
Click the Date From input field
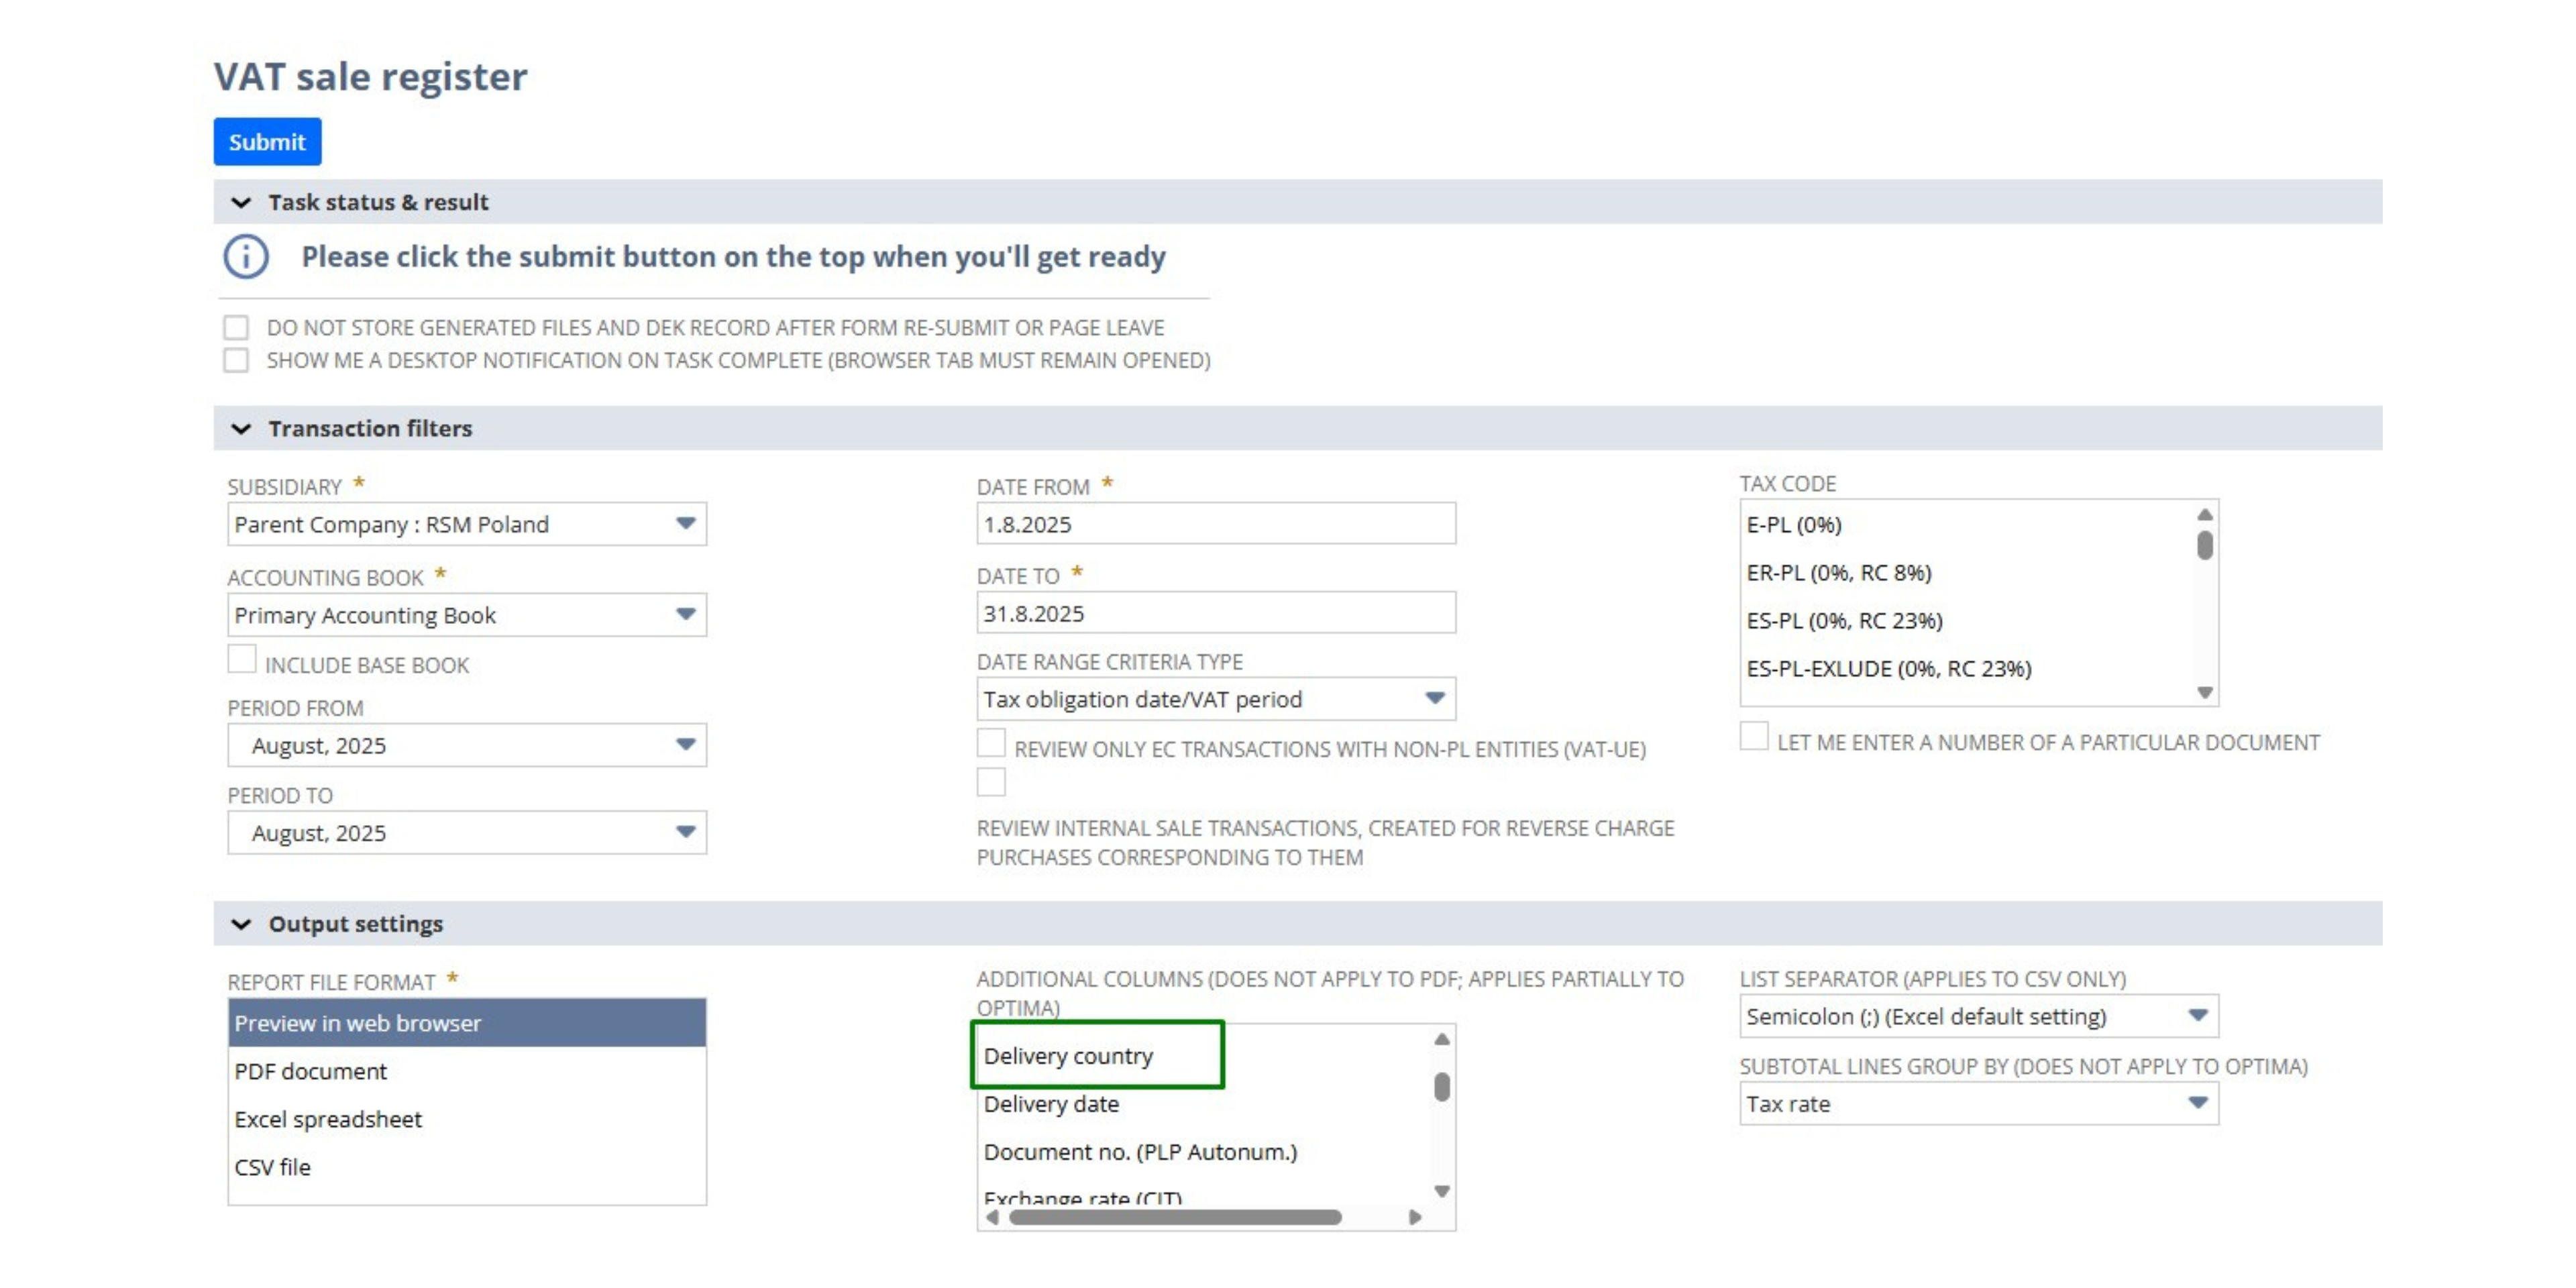tap(1215, 524)
